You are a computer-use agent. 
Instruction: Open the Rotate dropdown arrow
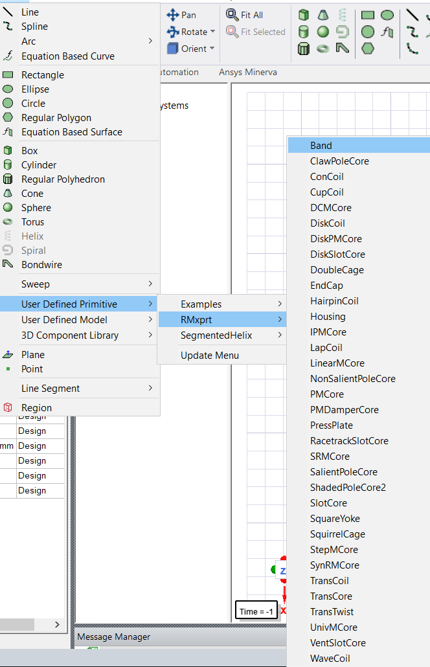click(212, 32)
